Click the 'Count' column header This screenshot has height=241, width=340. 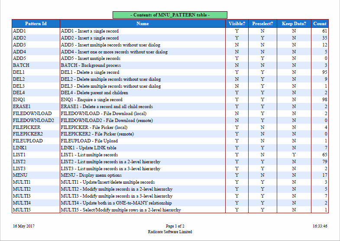[x=320, y=24]
